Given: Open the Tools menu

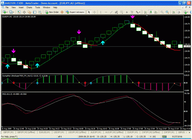Looking at the screenshot, I should pos(37,7).
